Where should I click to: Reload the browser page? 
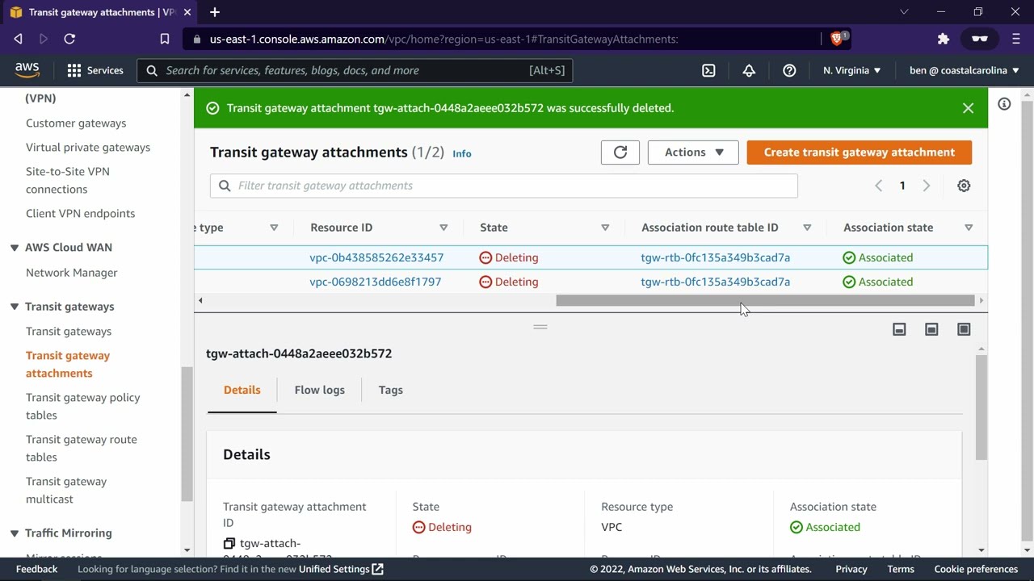pos(69,39)
